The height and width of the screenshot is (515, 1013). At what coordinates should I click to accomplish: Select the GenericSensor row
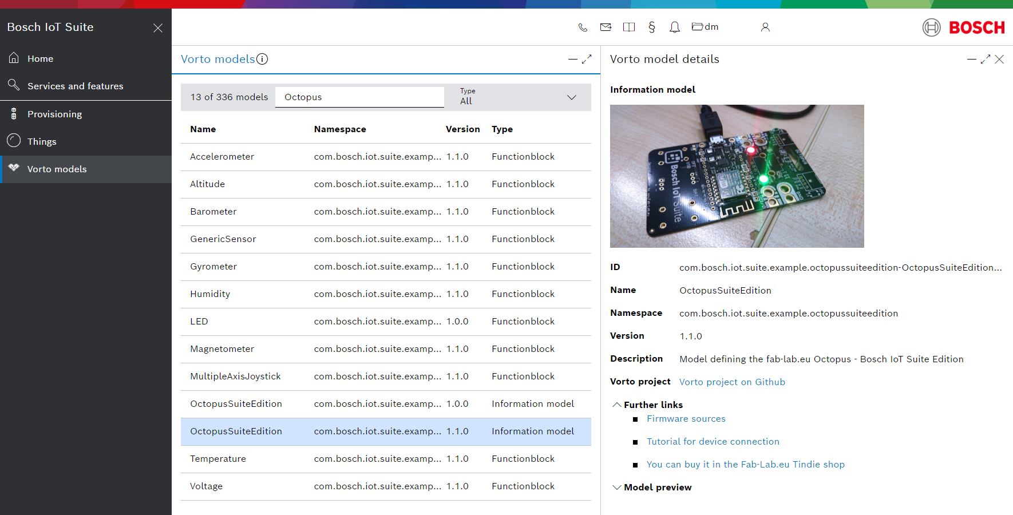386,239
